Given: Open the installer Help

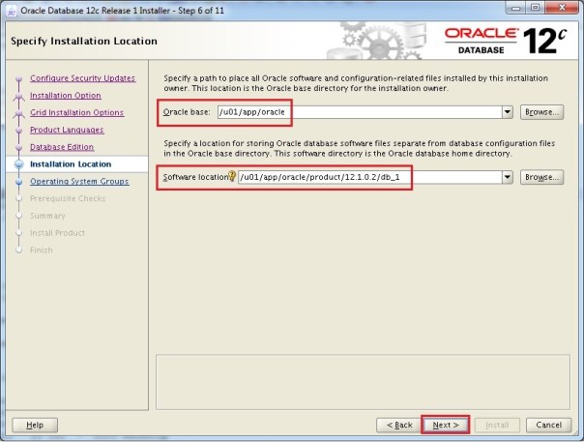Looking at the screenshot, I should pos(35,425).
